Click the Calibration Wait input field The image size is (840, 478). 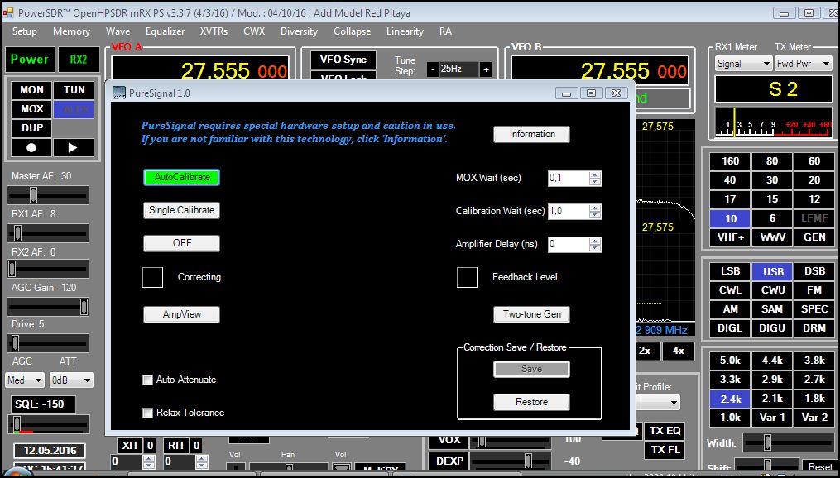coord(569,211)
